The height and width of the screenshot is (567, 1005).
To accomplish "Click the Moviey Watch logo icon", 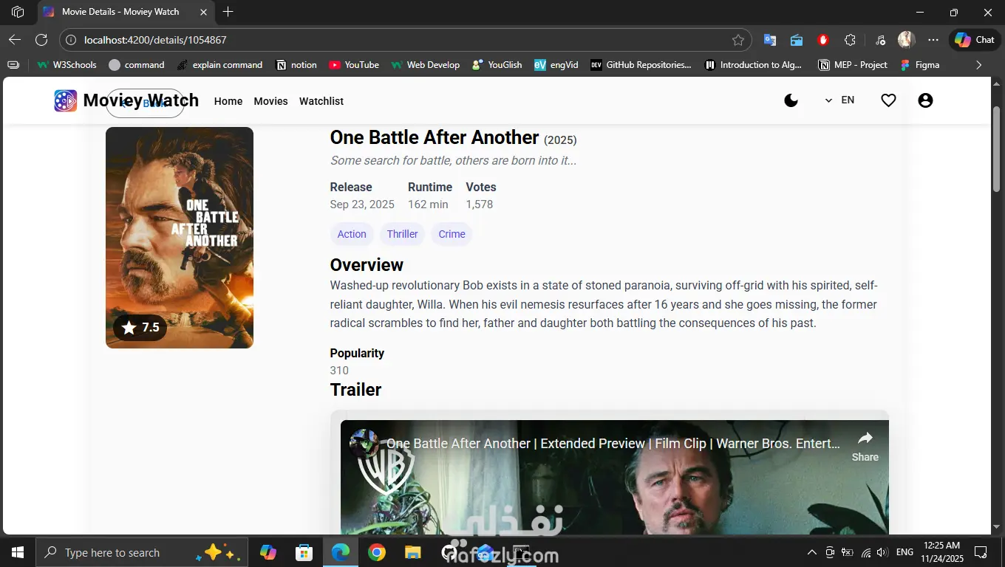I will (65, 100).
